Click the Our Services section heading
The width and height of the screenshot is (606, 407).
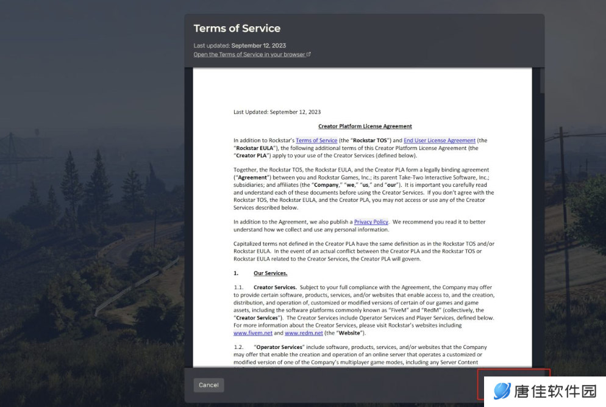point(270,273)
